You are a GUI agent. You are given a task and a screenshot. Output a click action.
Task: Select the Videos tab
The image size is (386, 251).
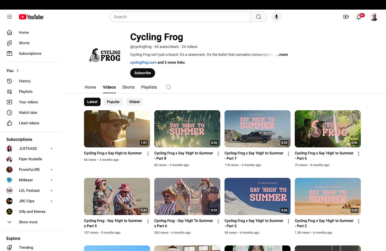[109, 87]
